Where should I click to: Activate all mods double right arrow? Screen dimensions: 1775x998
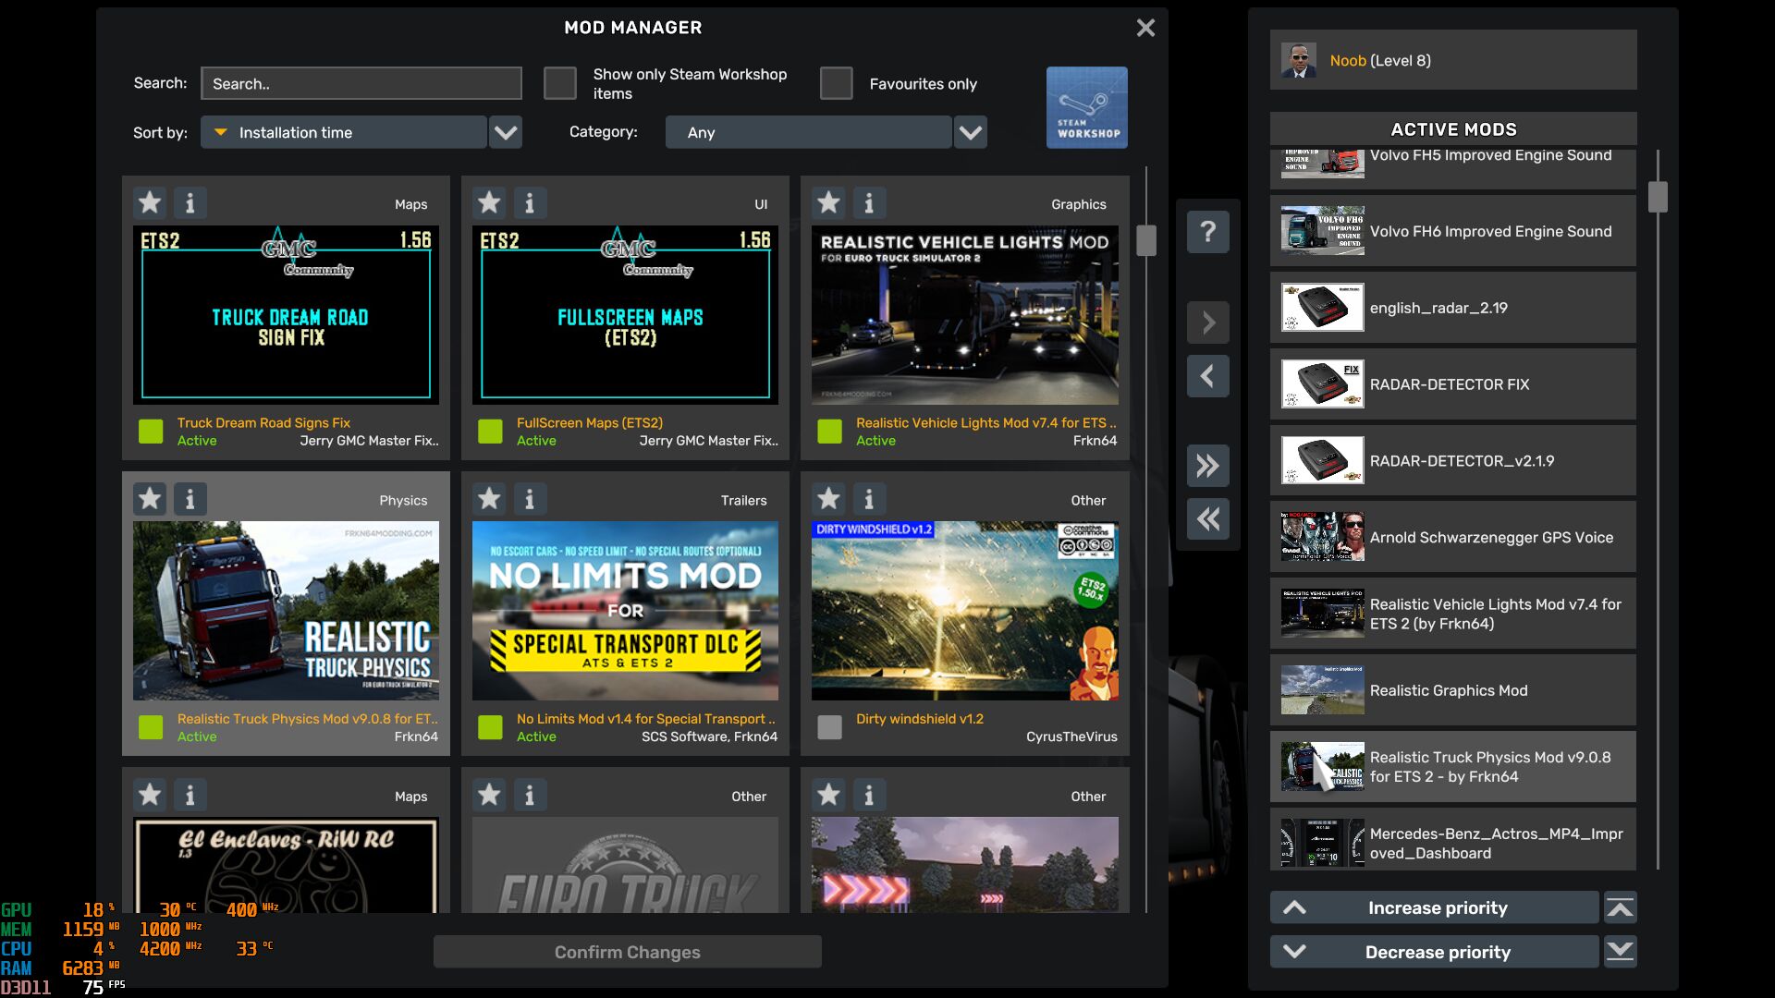click(x=1207, y=466)
